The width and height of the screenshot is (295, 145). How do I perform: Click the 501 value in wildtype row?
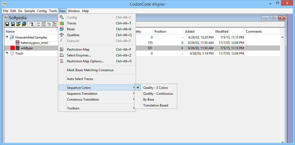pyautogui.click(x=150, y=48)
